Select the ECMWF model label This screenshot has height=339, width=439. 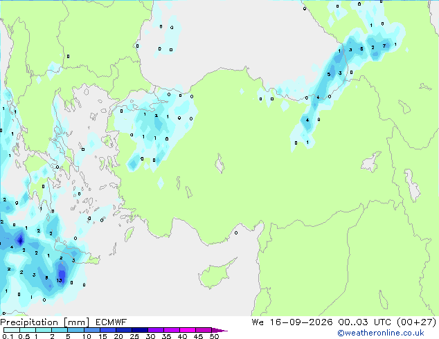(x=111, y=322)
